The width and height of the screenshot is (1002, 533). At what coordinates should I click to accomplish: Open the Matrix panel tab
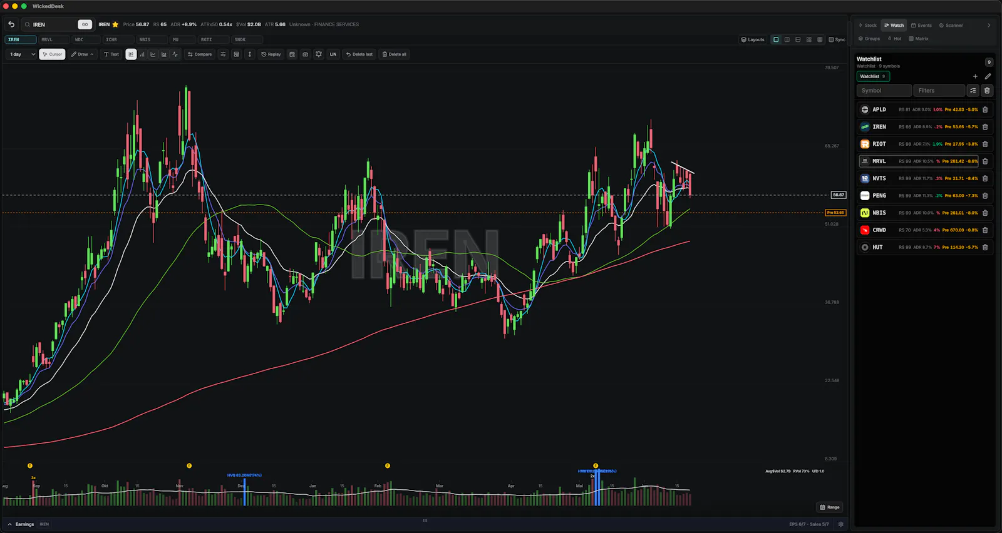click(x=919, y=39)
